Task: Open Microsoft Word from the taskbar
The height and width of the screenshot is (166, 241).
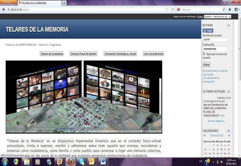Action: pos(103,162)
